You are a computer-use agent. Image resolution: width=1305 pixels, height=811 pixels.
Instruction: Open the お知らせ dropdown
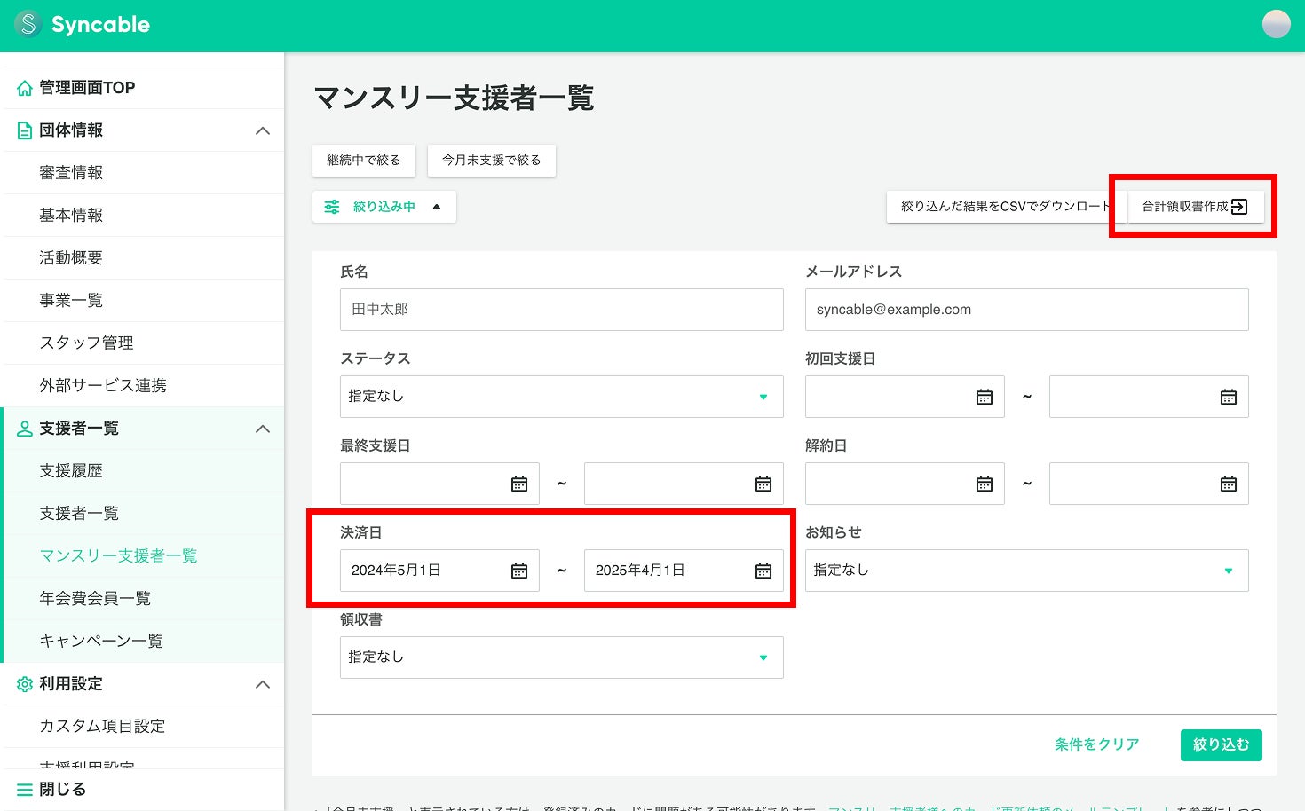(x=1027, y=571)
